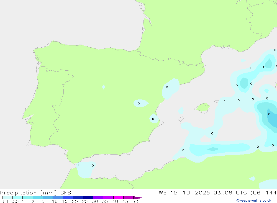Screen dimensions: 277x203
Task: Select the legend swatch between 2 and 5
Action: tap(38, 197)
